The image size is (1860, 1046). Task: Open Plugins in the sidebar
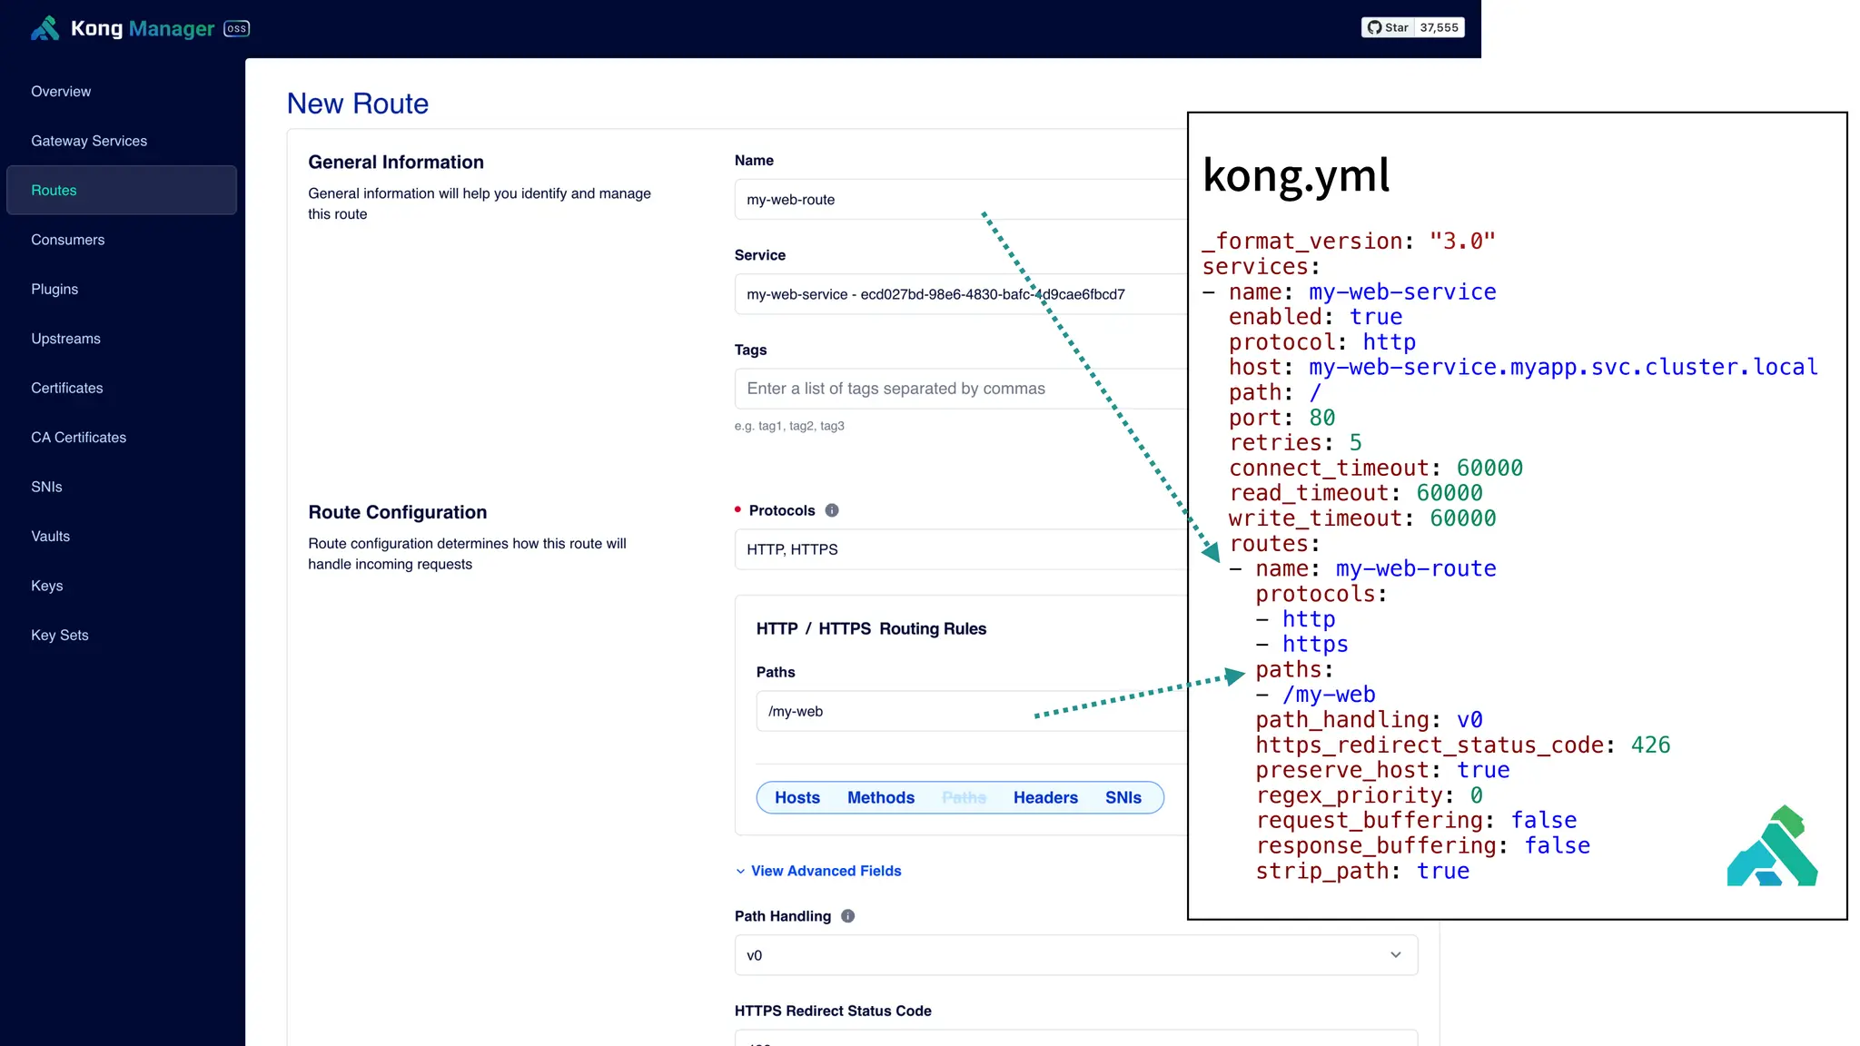point(54,289)
